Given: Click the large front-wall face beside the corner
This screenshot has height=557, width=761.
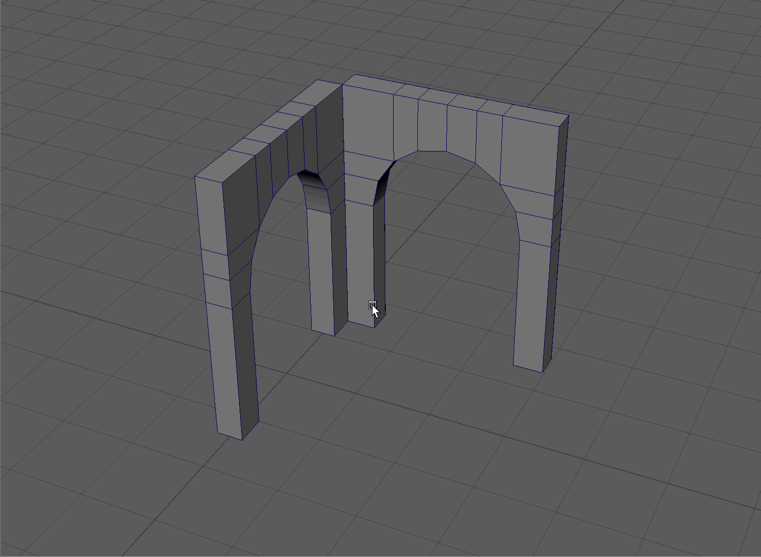Looking at the screenshot, I should tap(368, 121).
